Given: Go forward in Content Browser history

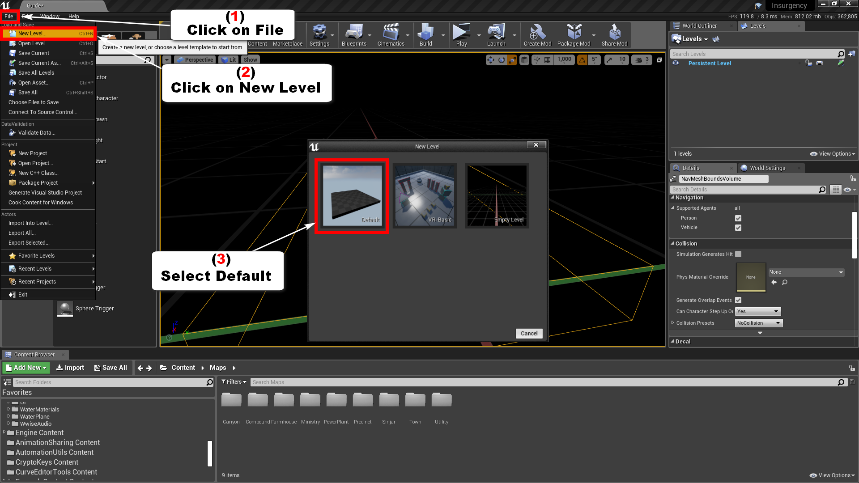Looking at the screenshot, I should (149, 368).
